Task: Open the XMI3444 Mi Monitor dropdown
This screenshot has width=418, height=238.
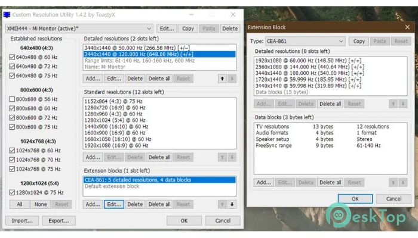Action: click(x=79, y=29)
